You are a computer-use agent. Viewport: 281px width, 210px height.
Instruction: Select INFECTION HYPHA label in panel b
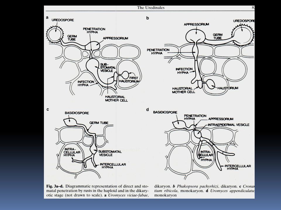click(x=184, y=71)
